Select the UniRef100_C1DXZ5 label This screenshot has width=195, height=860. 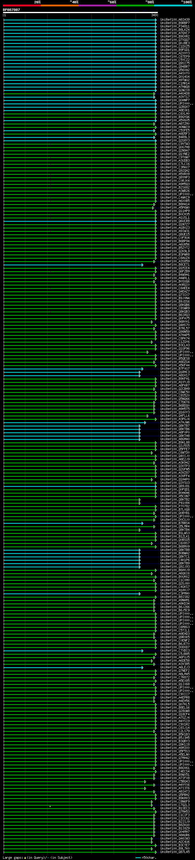[x=175, y=46]
